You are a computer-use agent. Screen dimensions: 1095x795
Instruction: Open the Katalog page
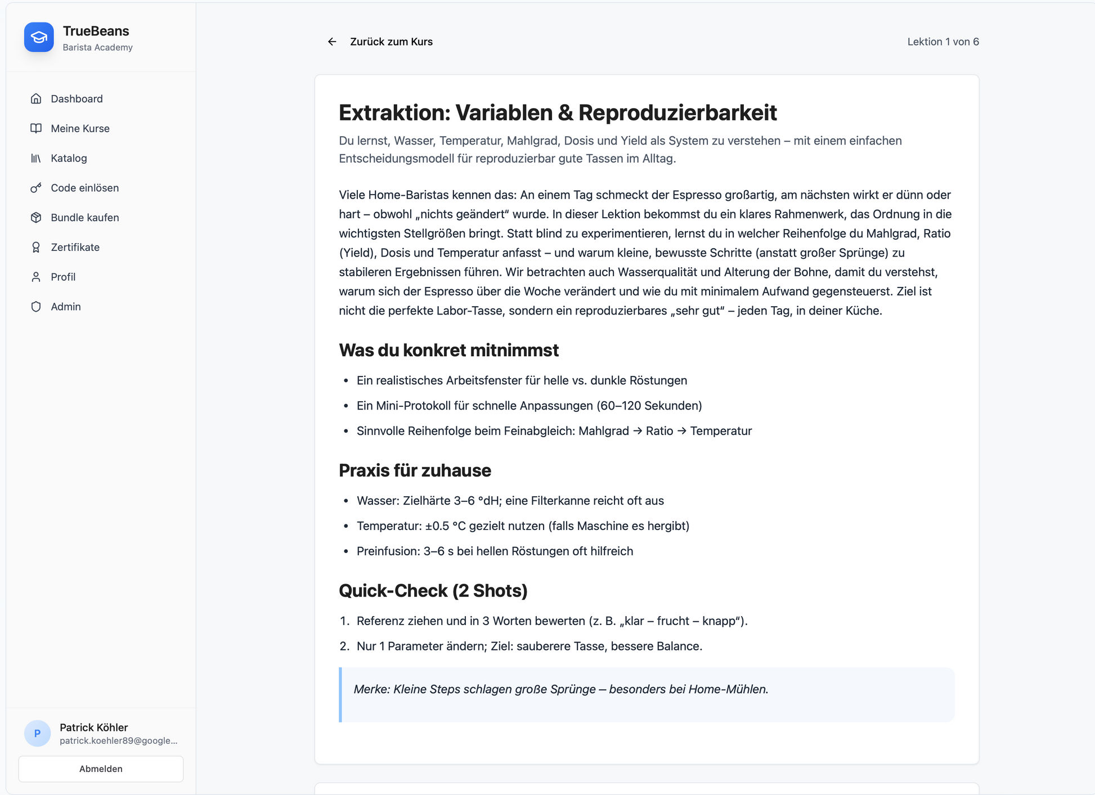click(x=69, y=158)
